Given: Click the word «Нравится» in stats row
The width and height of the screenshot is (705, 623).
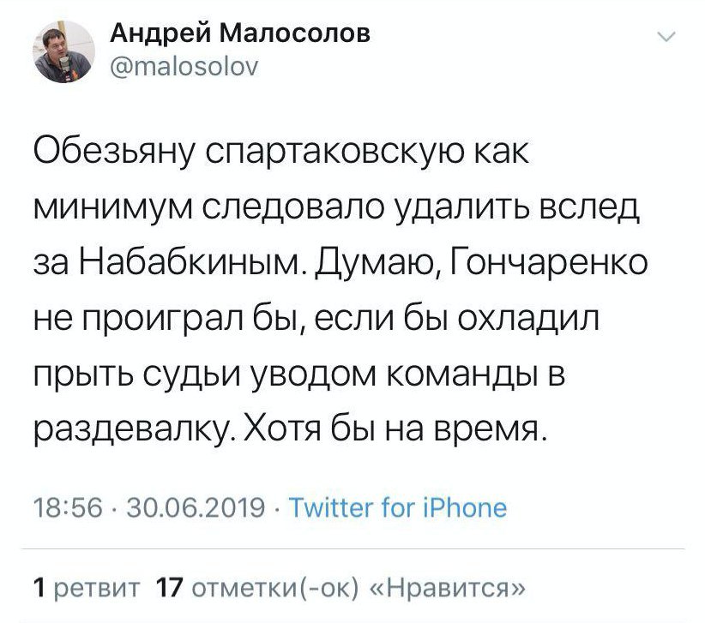Looking at the screenshot, I should [x=448, y=588].
